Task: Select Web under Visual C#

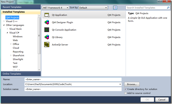Action: coord(15,40)
